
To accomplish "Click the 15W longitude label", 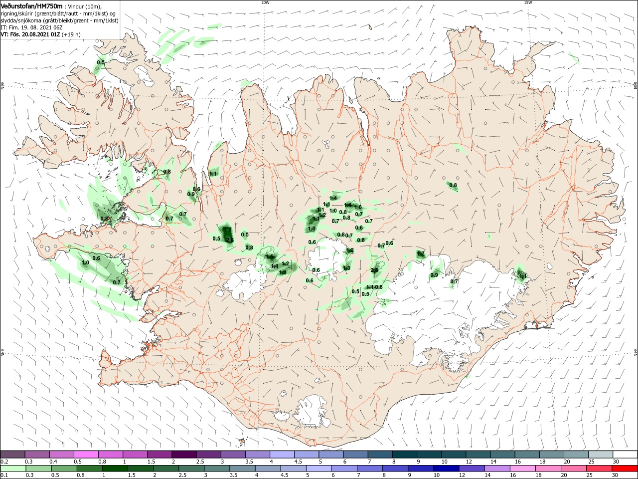I will (528, 2).
